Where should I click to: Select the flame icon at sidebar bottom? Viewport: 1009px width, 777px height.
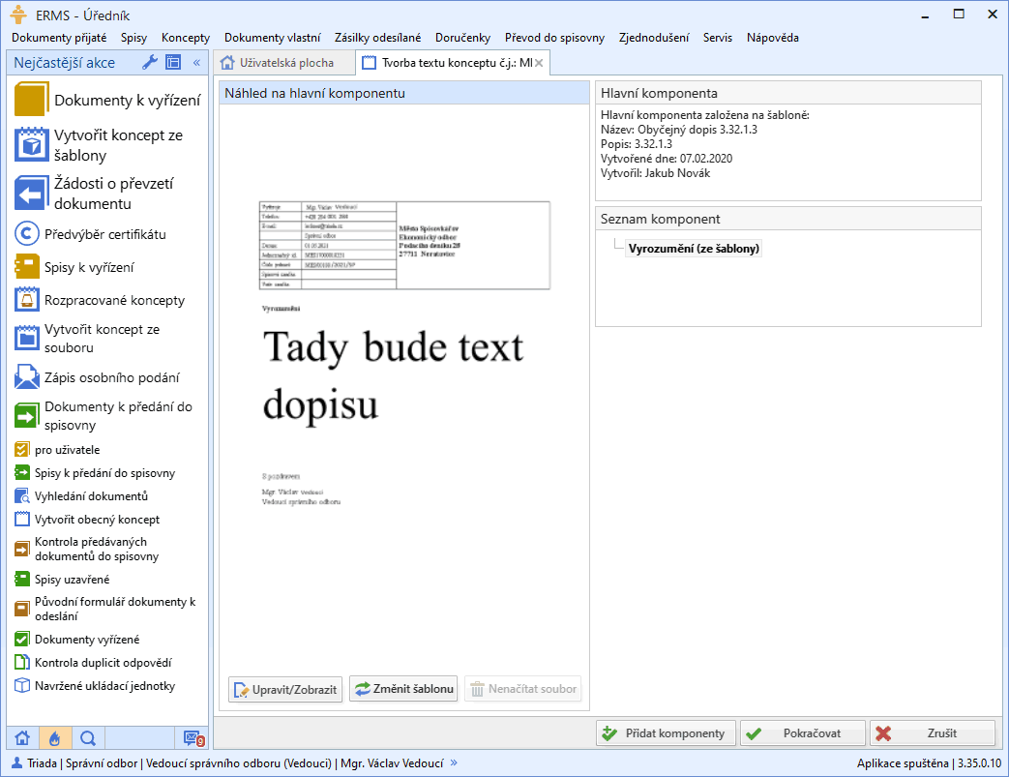pyautogui.click(x=55, y=738)
